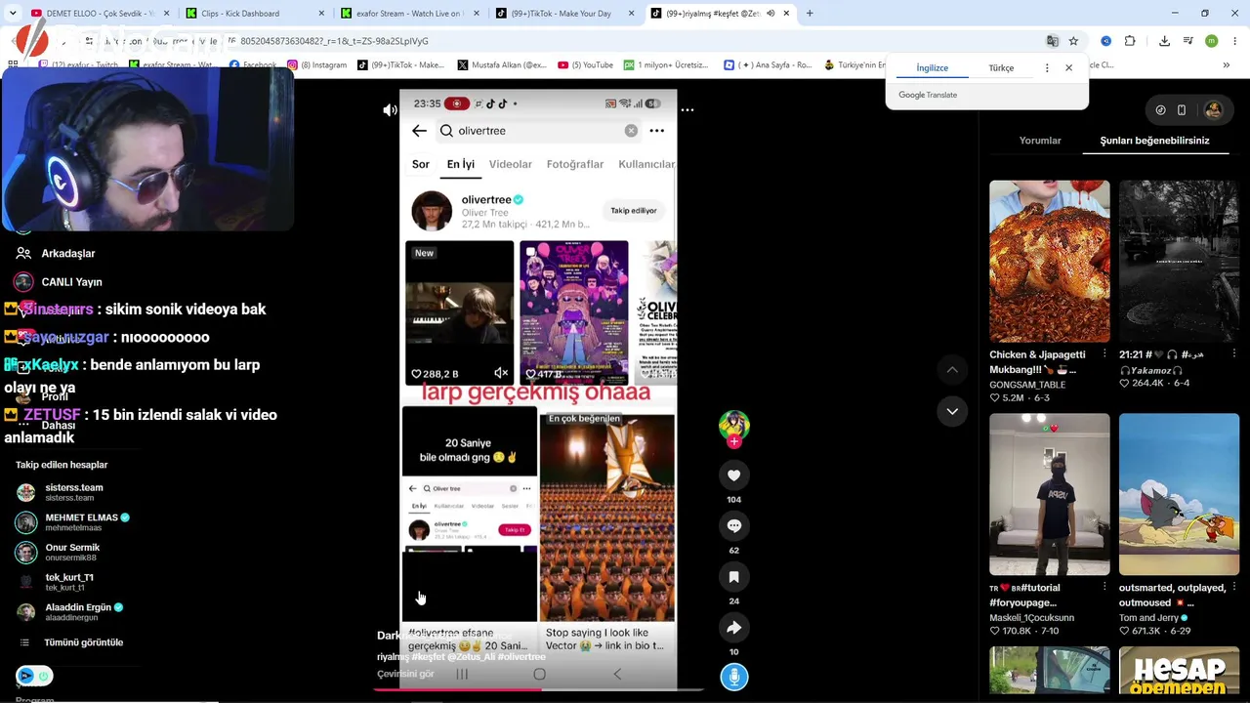The image size is (1250, 703).
Task: Click the blue microphone button
Action: click(x=734, y=677)
